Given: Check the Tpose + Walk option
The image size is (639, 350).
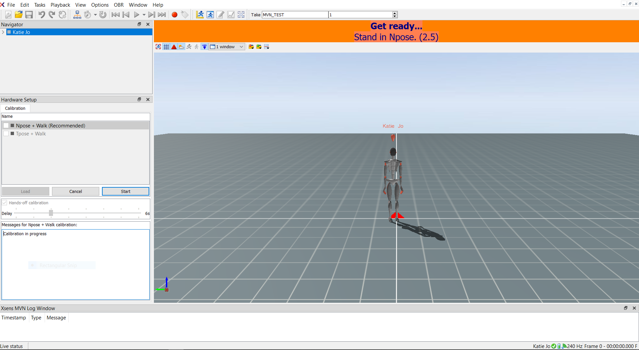Looking at the screenshot, I should 6,133.
